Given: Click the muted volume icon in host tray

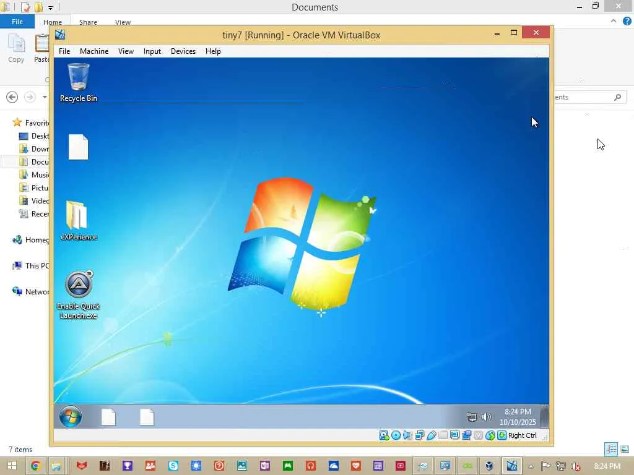Looking at the screenshot, I should (x=575, y=466).
